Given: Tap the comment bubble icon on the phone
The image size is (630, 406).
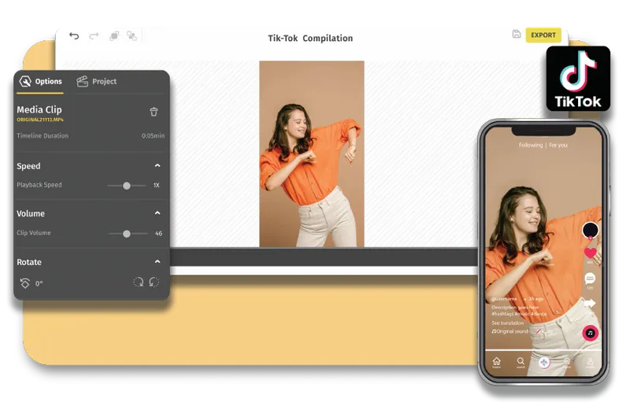Looking at the screenshot, I should tap(590, 278).
